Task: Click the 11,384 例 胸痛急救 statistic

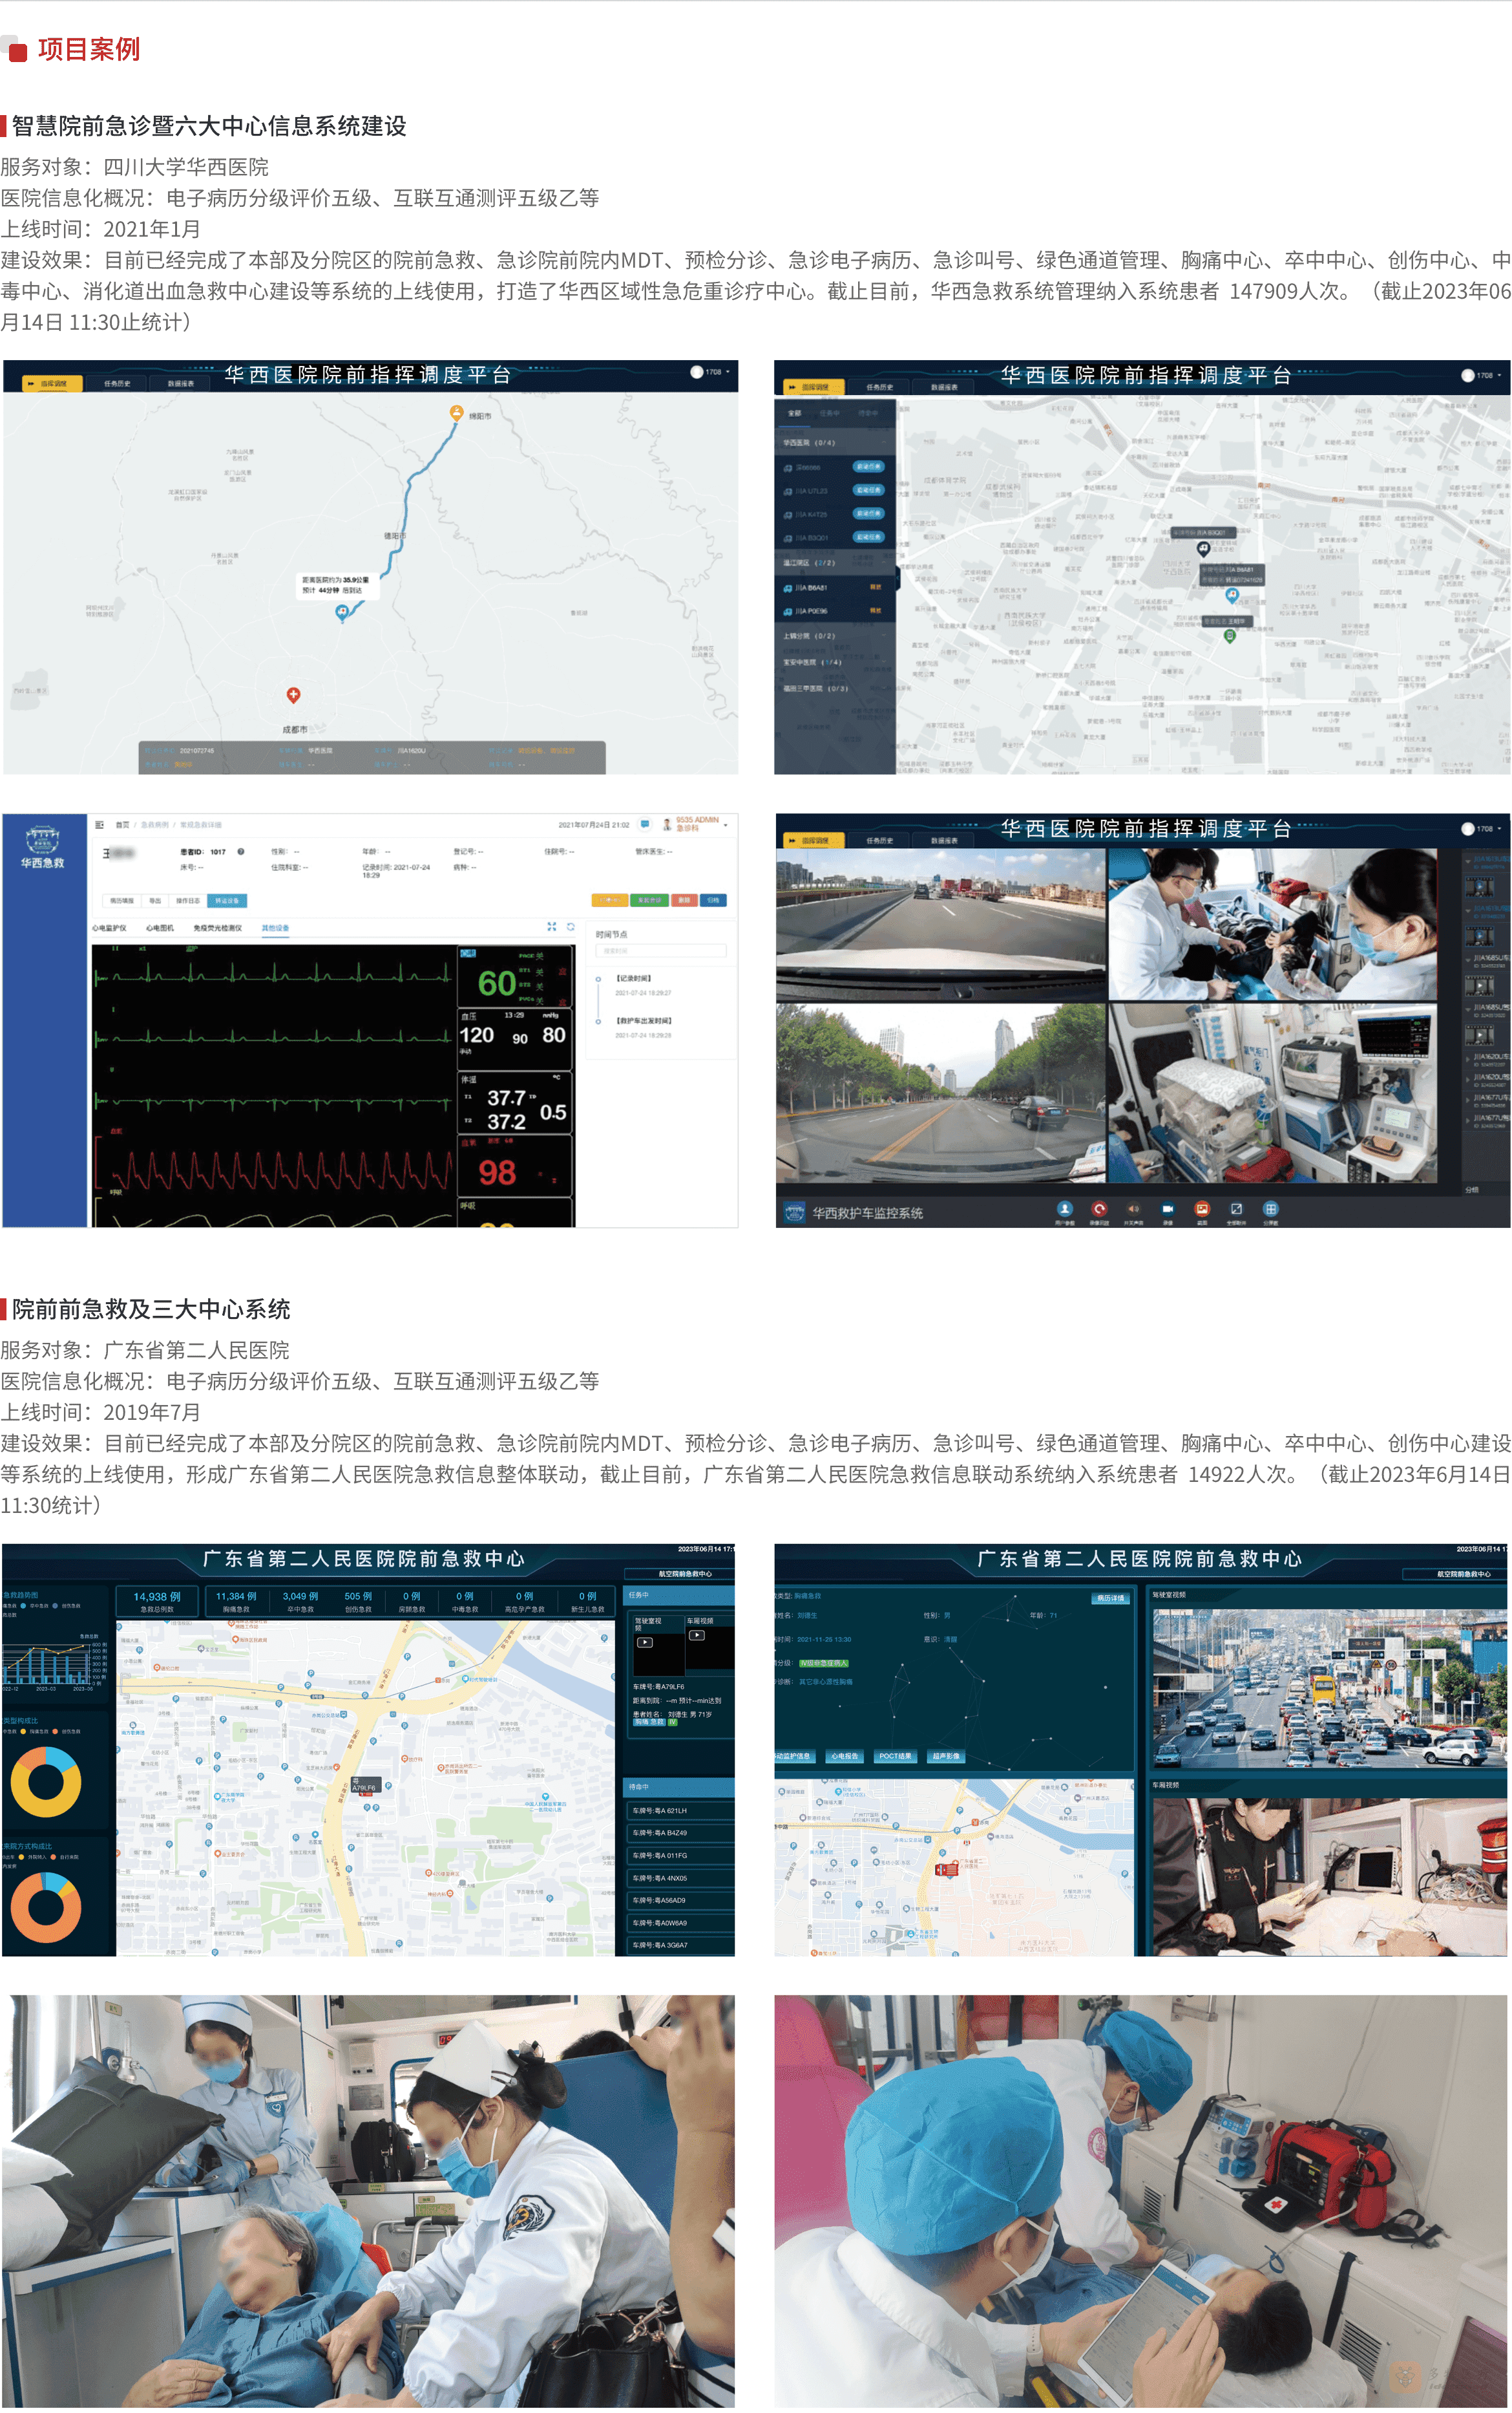Action: 236,1602
